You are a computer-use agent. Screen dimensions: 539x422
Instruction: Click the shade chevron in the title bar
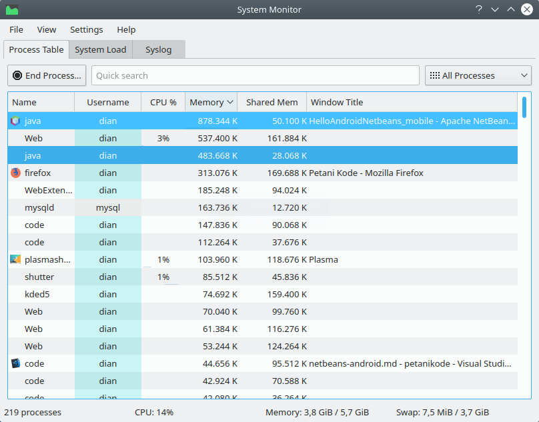click(x=495, y=9)
